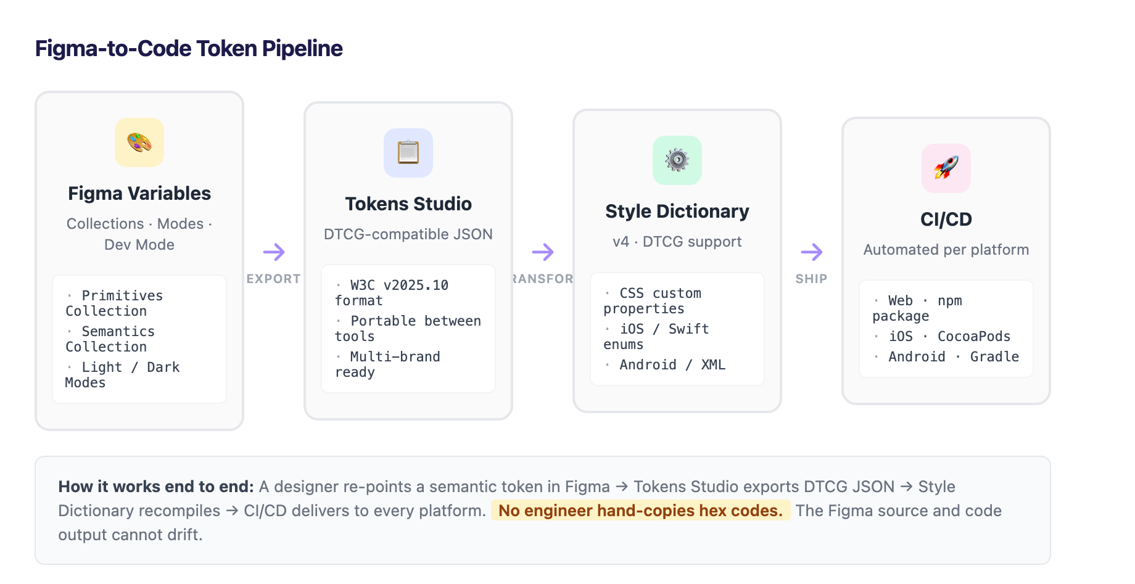Click the v4 · DTCG support subtitle
This screenshot has height=584, width=1135.
(x=677, y=242)
